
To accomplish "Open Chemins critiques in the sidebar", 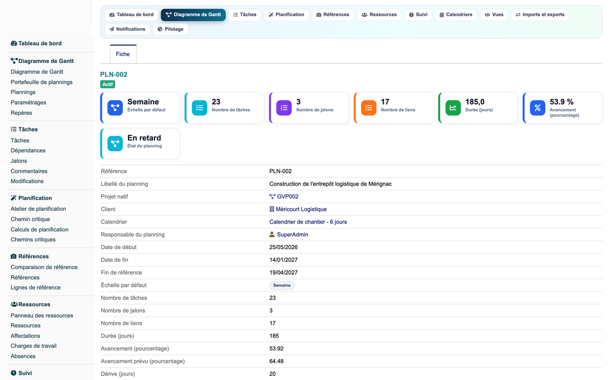I will 33,240.
